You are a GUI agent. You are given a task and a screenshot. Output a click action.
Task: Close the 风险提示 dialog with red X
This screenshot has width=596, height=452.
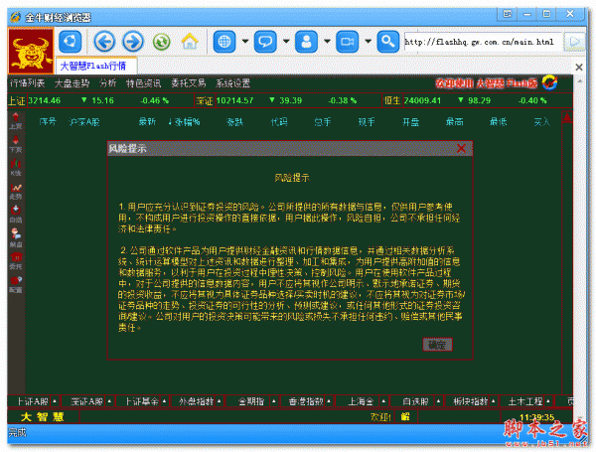click(x=461, y=148)
